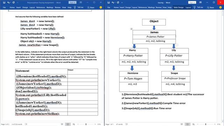Switch tracing window to Web Layout view
The height and width of the screenshot is (126, 224).
click(x=193, y=124)
